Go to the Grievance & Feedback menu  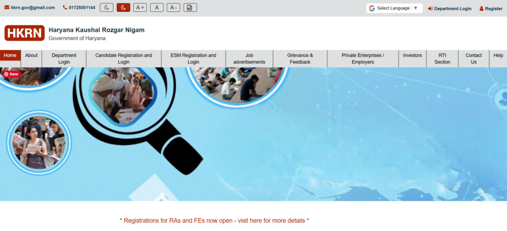(300, 58)
